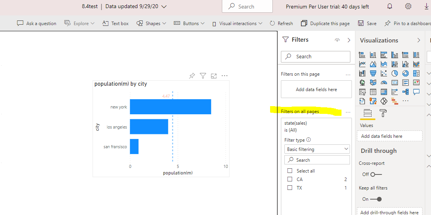This screenshot has width=431, height=215.
Task: Toggle the Keep all filters switch
Action: [x=376, y=199]
